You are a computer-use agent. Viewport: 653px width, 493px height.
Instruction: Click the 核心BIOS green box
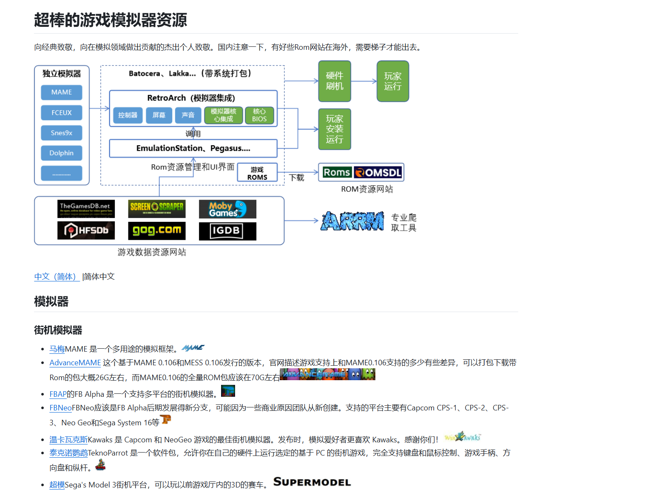click(x=259, y=115)
